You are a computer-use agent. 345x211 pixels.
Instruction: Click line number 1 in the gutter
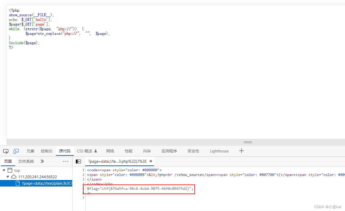pyautogui.click(x=83, y=170)
